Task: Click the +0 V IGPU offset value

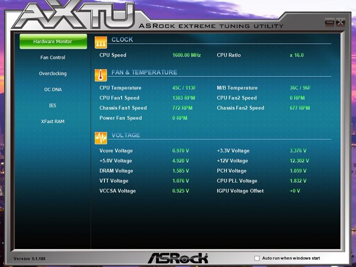Action: [x=295, y=191]
